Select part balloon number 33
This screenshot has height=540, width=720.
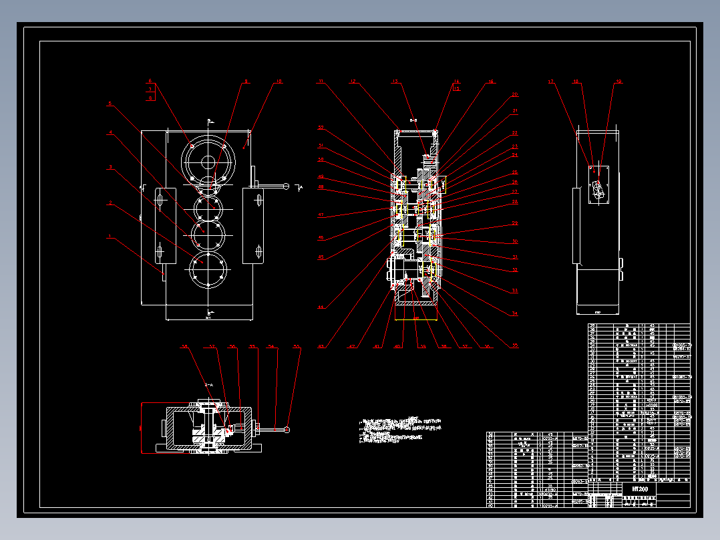(515, 291)
